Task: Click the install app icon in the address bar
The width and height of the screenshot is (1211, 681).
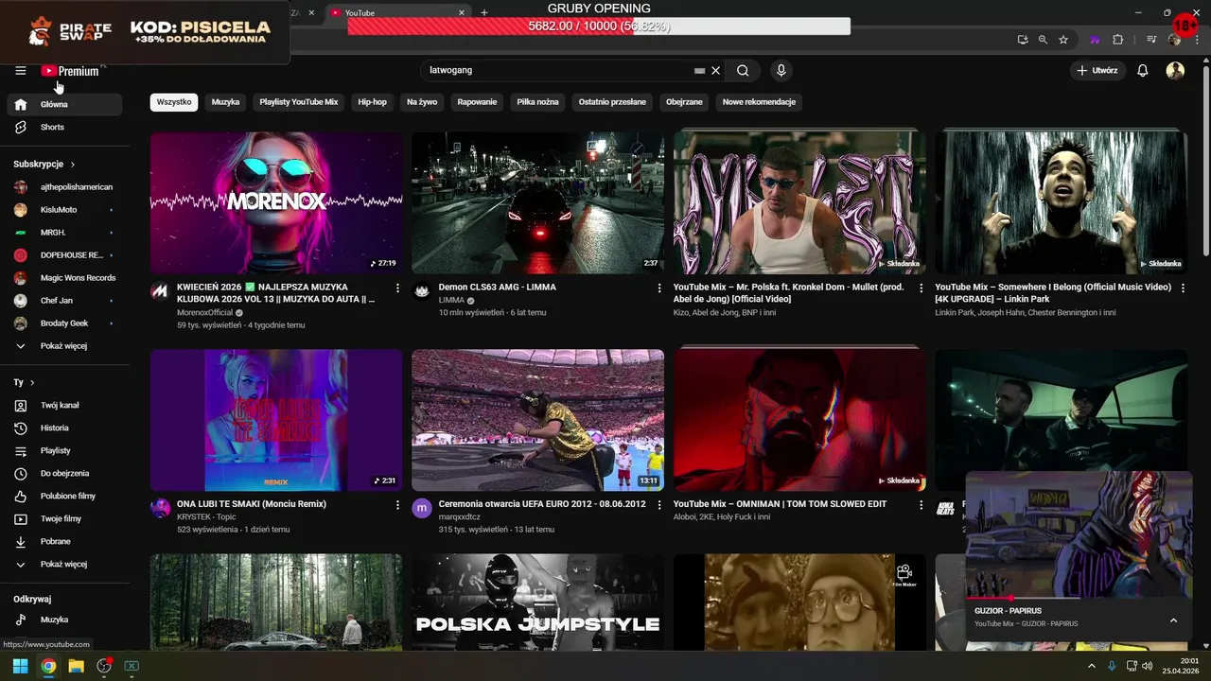Action: tap(1023, 40)
